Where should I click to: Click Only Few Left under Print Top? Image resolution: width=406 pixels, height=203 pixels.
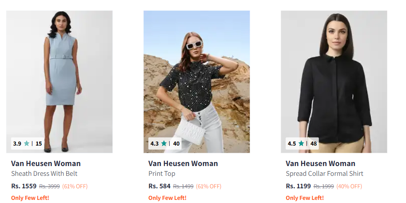(x=167, y=198)
